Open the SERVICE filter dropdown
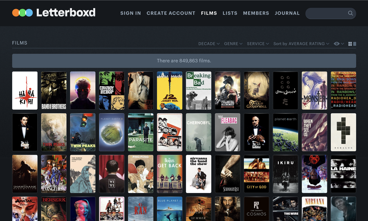Screen dimensions: 368x221 [257, 44]
